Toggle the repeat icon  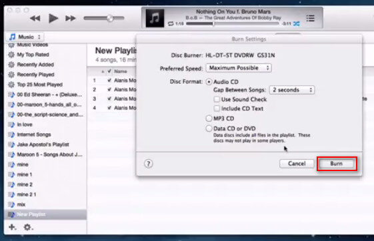pyautogui.click(x=171, y=23)
